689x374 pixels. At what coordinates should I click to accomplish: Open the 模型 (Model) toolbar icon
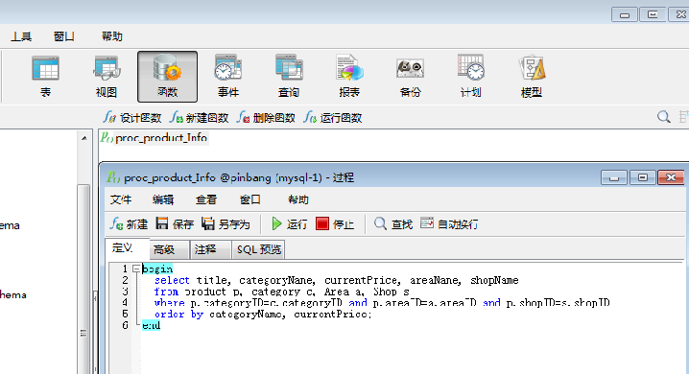532,77
